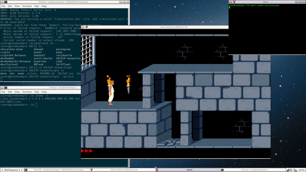The height and width of the screenshot is (172, 306).
Task: Click the 'dhewm3' directory name in terminal
Action: tap(39, 49)
